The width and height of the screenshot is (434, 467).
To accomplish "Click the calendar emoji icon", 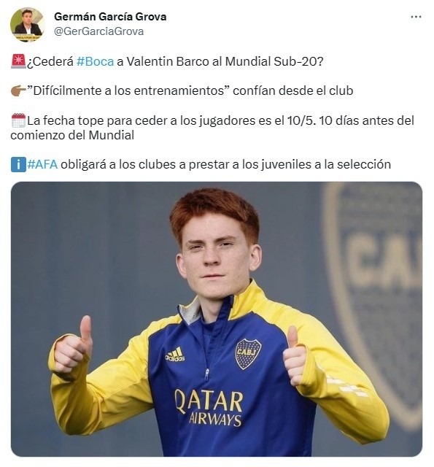I will [18, 120].
